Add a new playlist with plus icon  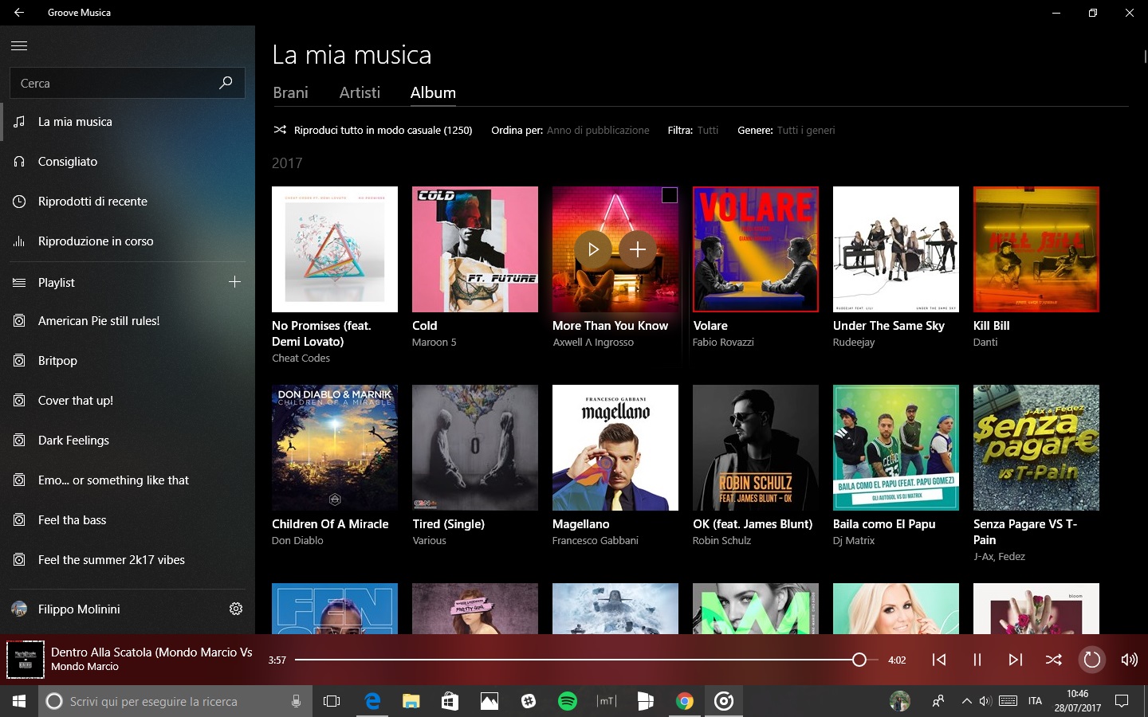coord(234,282)
